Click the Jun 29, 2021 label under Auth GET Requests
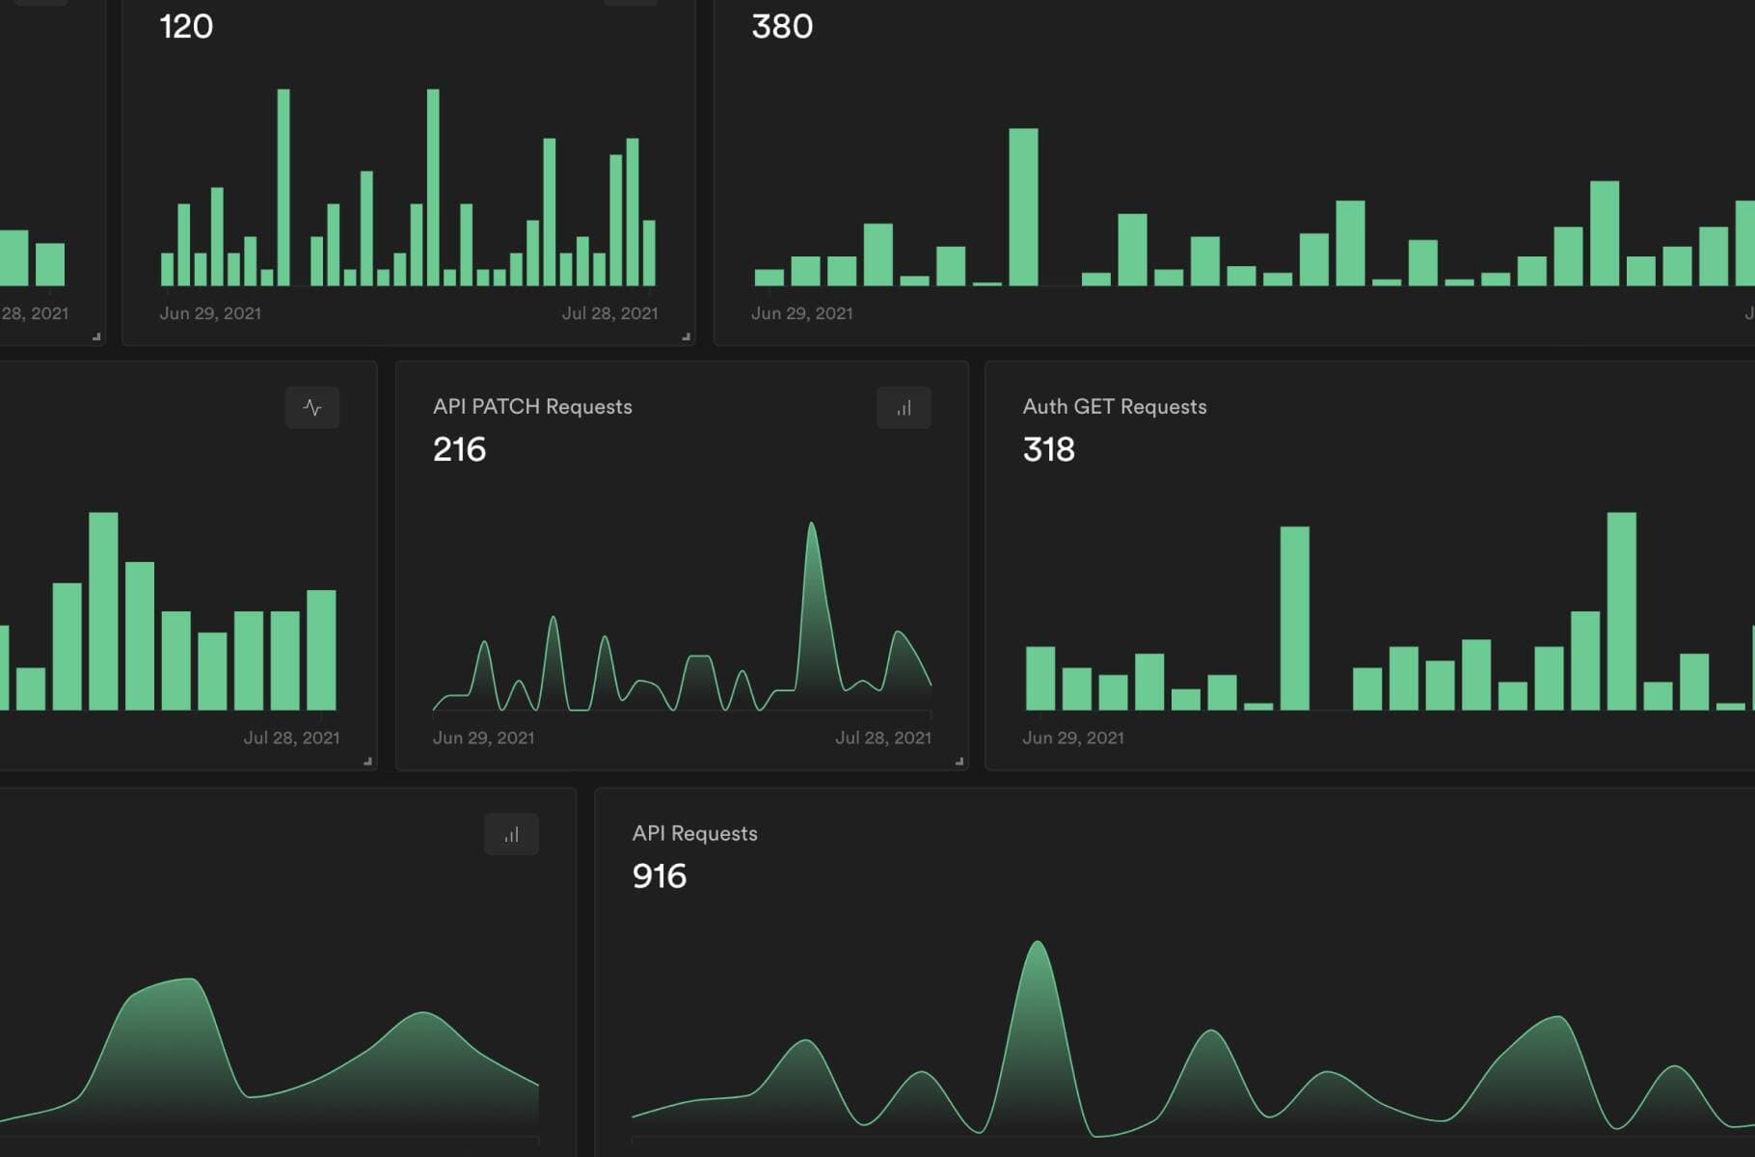This screenshot has height=1157, width=1755. 1073,738
